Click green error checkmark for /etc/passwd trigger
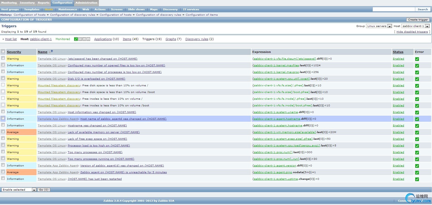432x205 pixels. click(x=417, y=59)
